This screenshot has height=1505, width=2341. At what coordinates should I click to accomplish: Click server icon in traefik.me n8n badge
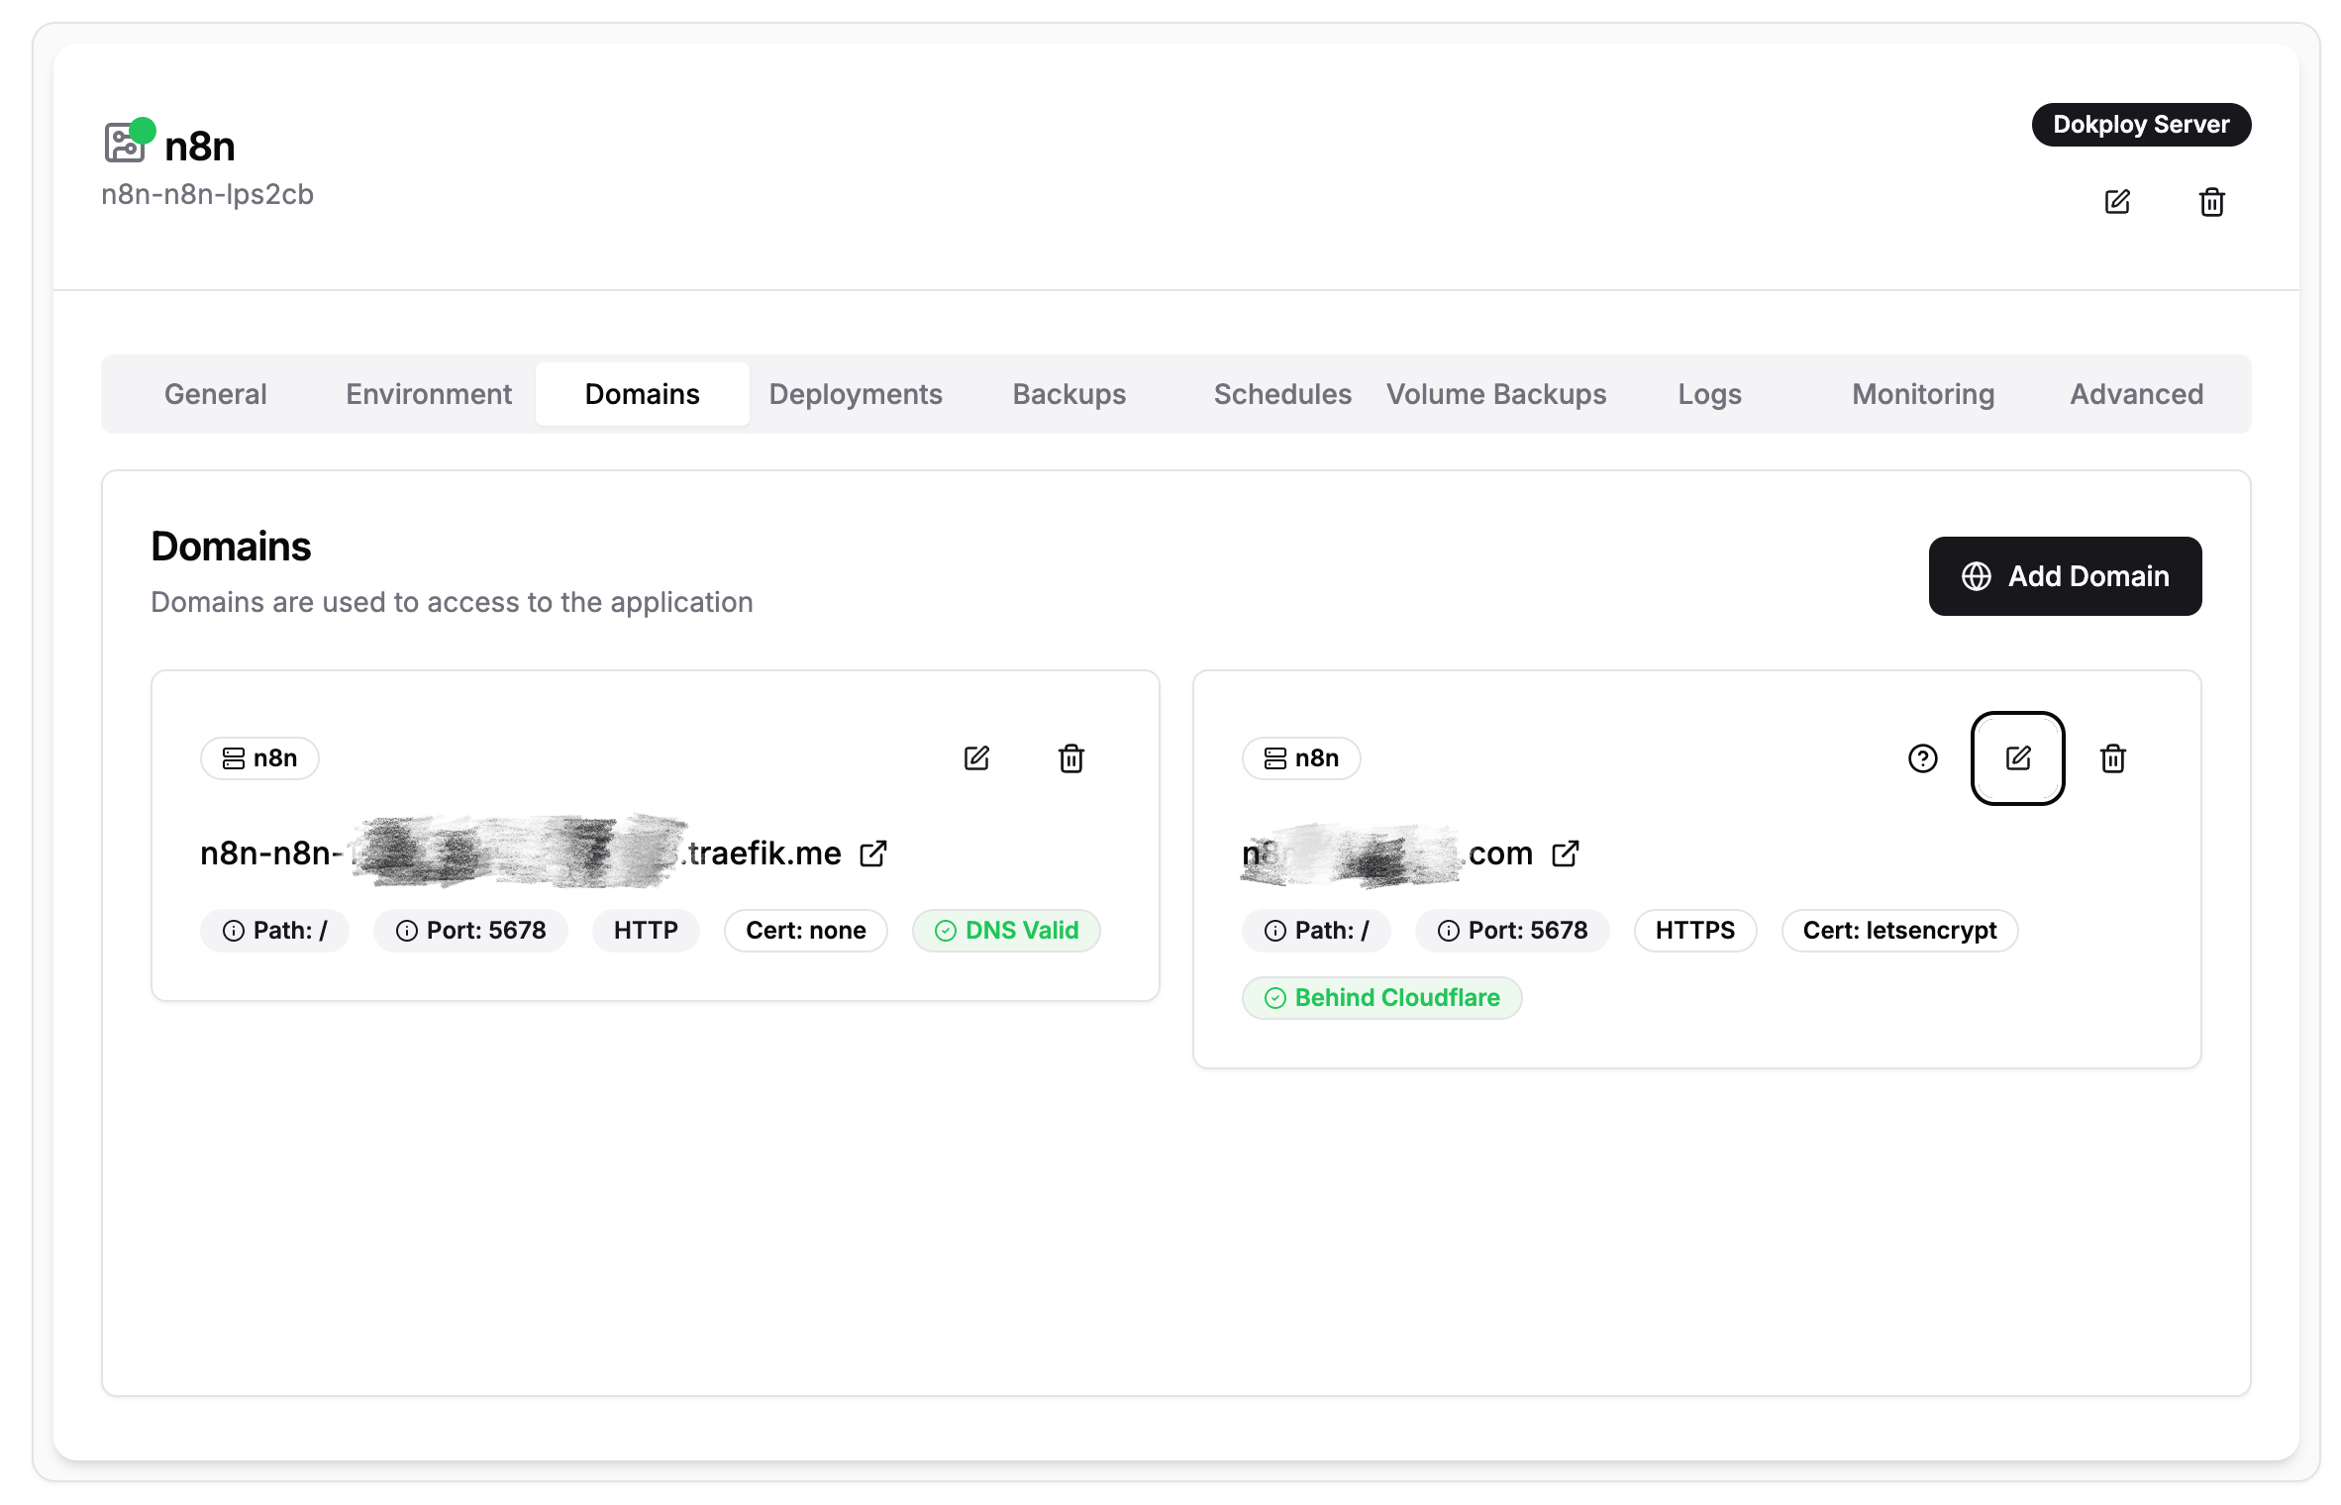(234, 758)
